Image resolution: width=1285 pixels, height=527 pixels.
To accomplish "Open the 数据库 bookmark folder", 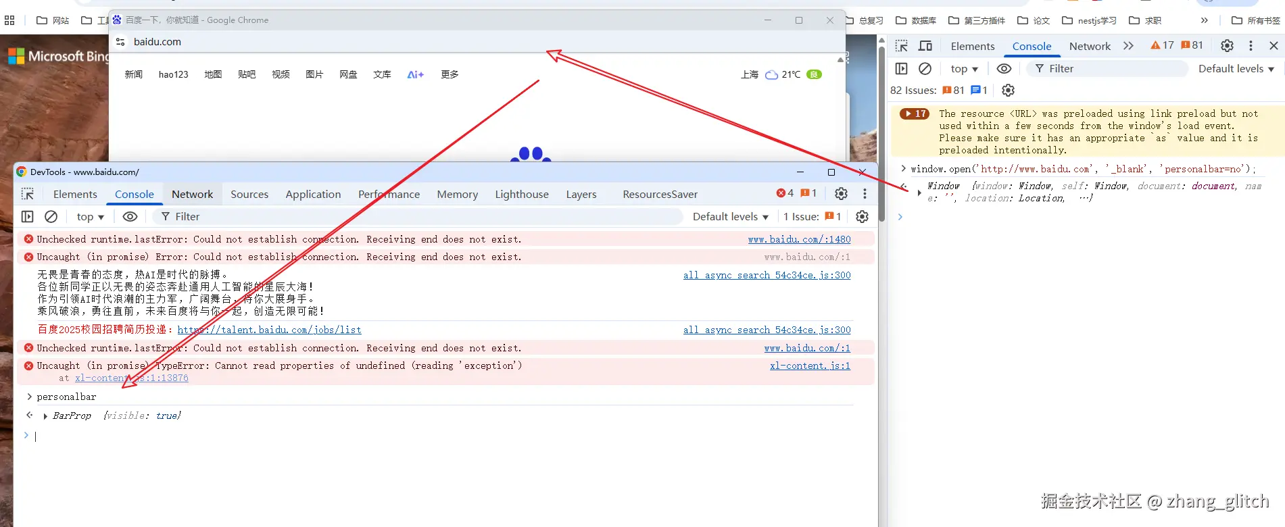I will 916,20.
